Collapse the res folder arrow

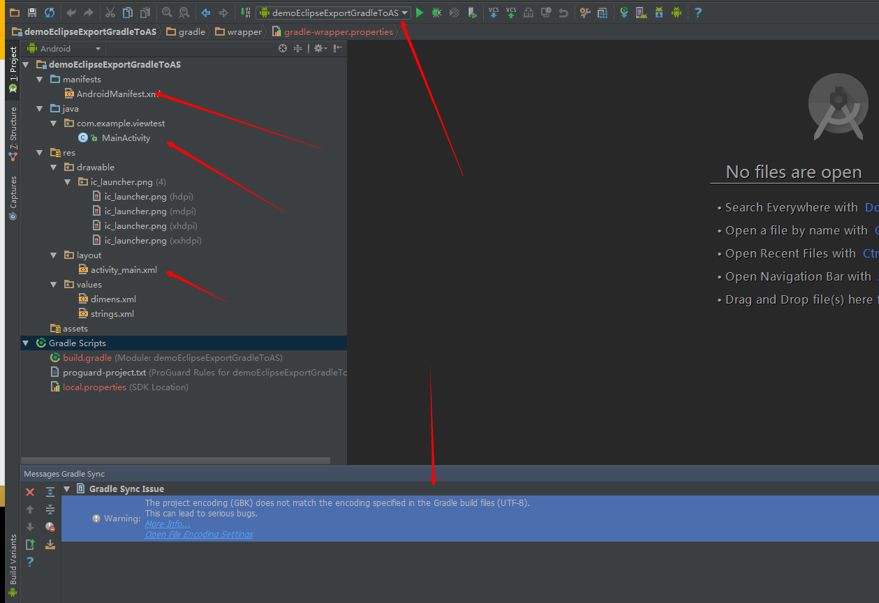coord(40,152)
